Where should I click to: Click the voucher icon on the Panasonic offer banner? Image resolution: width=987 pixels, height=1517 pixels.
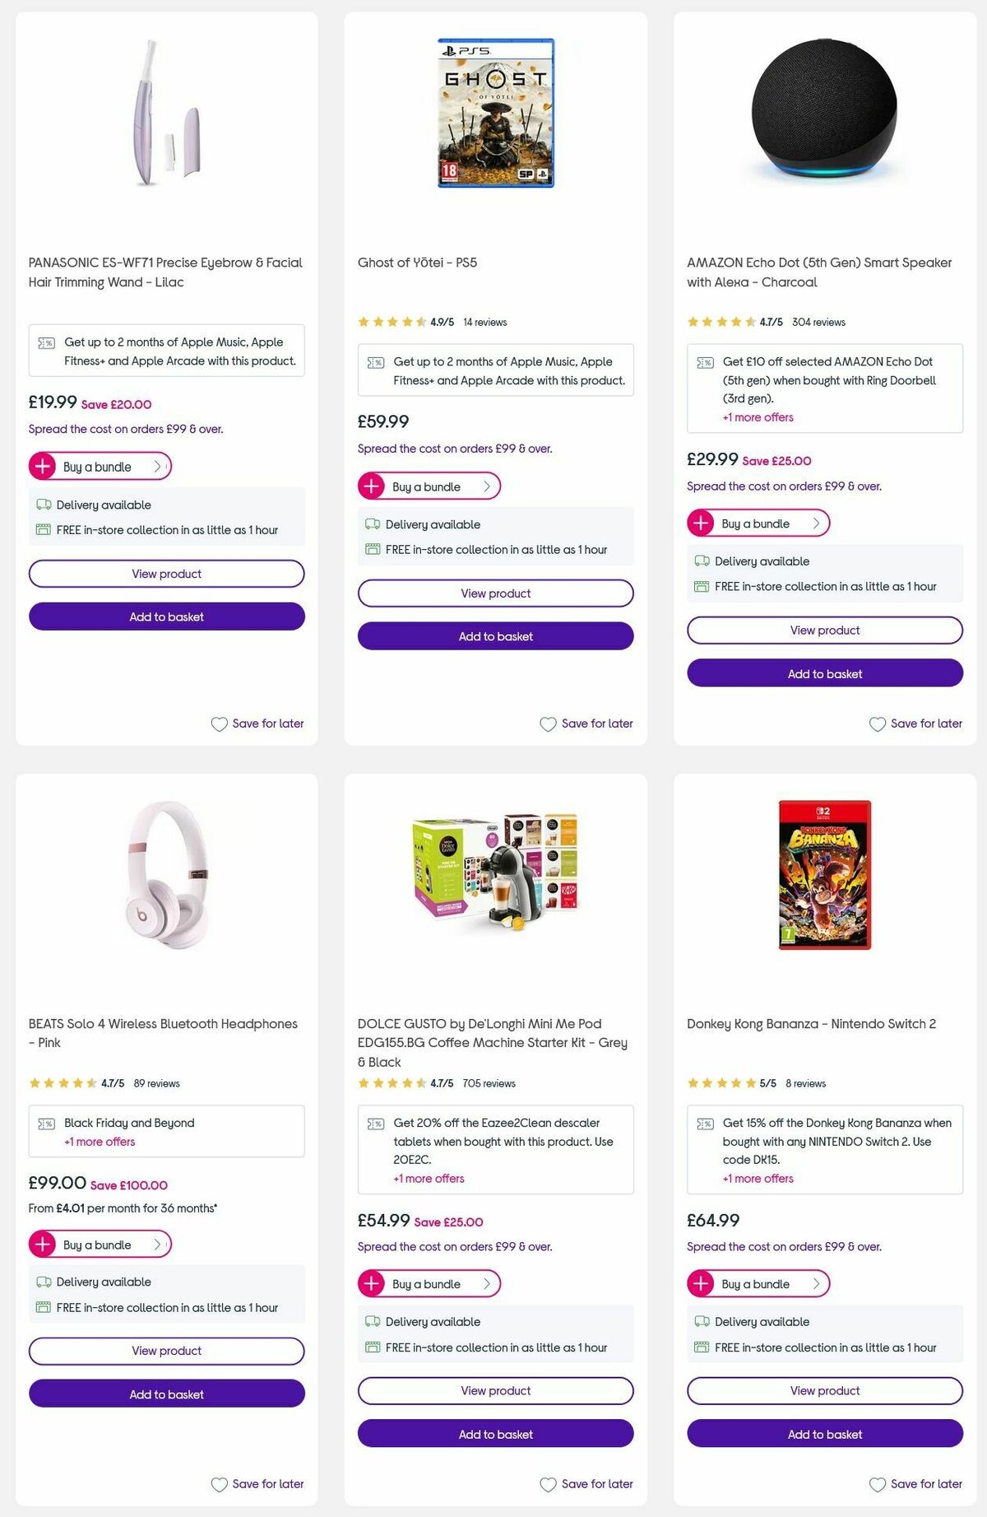pos(46,342)
